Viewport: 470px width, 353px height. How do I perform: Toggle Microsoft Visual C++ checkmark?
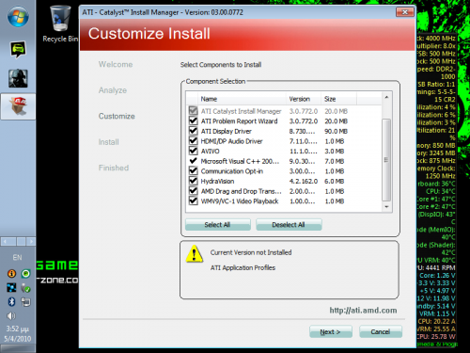194,161
